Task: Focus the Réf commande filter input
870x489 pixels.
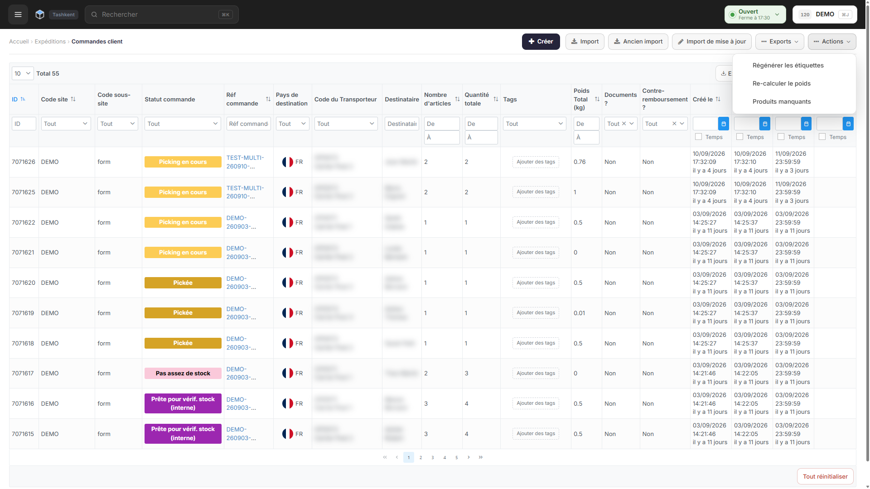Action: pyautogui.click(x=248, y=124)
